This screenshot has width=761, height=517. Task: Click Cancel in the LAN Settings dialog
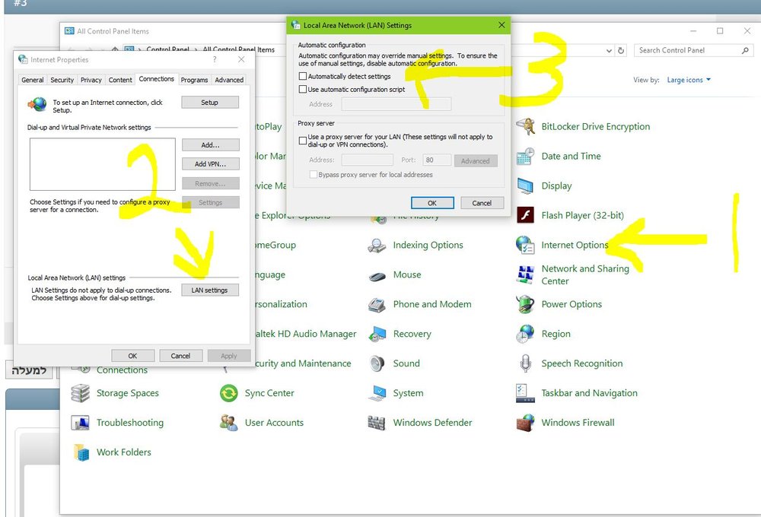click(482, 203)
